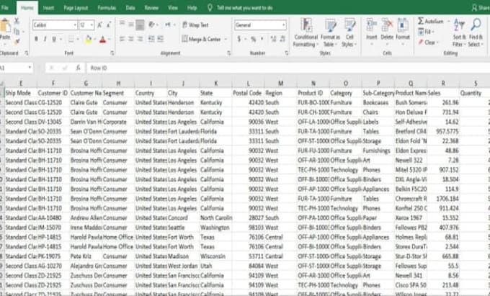Open the General number format dropdown
This screenshot has height=296, width=490.
click(x=283, y=25)
